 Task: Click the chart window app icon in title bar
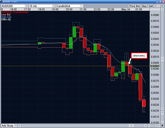pyautogui.click(x=1, y=2)
